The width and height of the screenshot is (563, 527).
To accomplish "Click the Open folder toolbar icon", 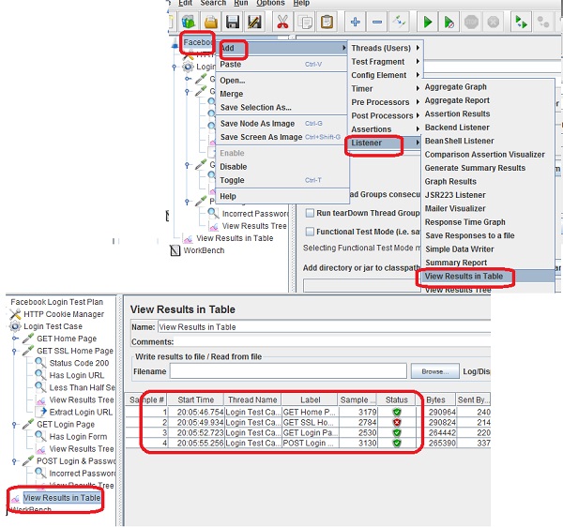I will [212, 22].
